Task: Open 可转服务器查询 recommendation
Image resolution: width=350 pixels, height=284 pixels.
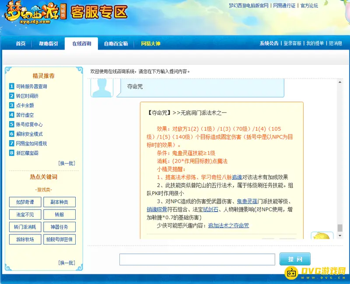Action: pyautogui.click(x=31, y=86)
